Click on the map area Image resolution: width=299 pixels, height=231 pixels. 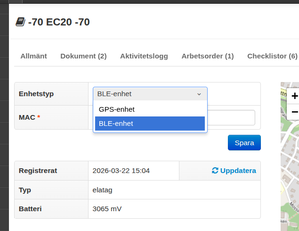pyautogui.click(x=289, y=179)
